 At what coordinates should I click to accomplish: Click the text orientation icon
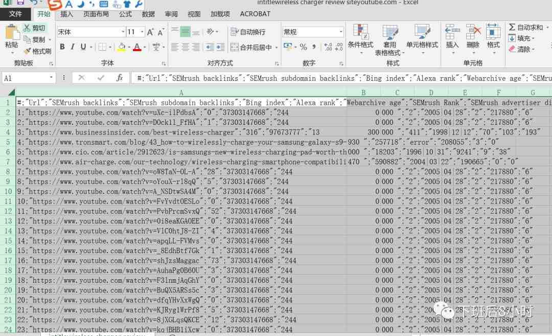(x=211, y=32)
